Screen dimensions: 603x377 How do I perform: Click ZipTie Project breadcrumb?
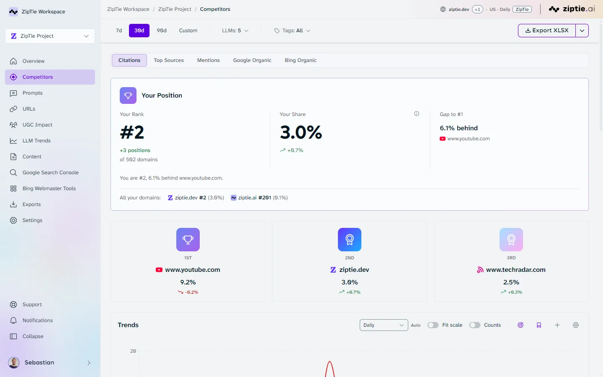[175, 9]
